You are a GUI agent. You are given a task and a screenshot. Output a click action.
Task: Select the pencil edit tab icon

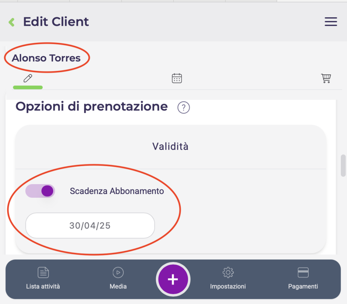point(28,79)
